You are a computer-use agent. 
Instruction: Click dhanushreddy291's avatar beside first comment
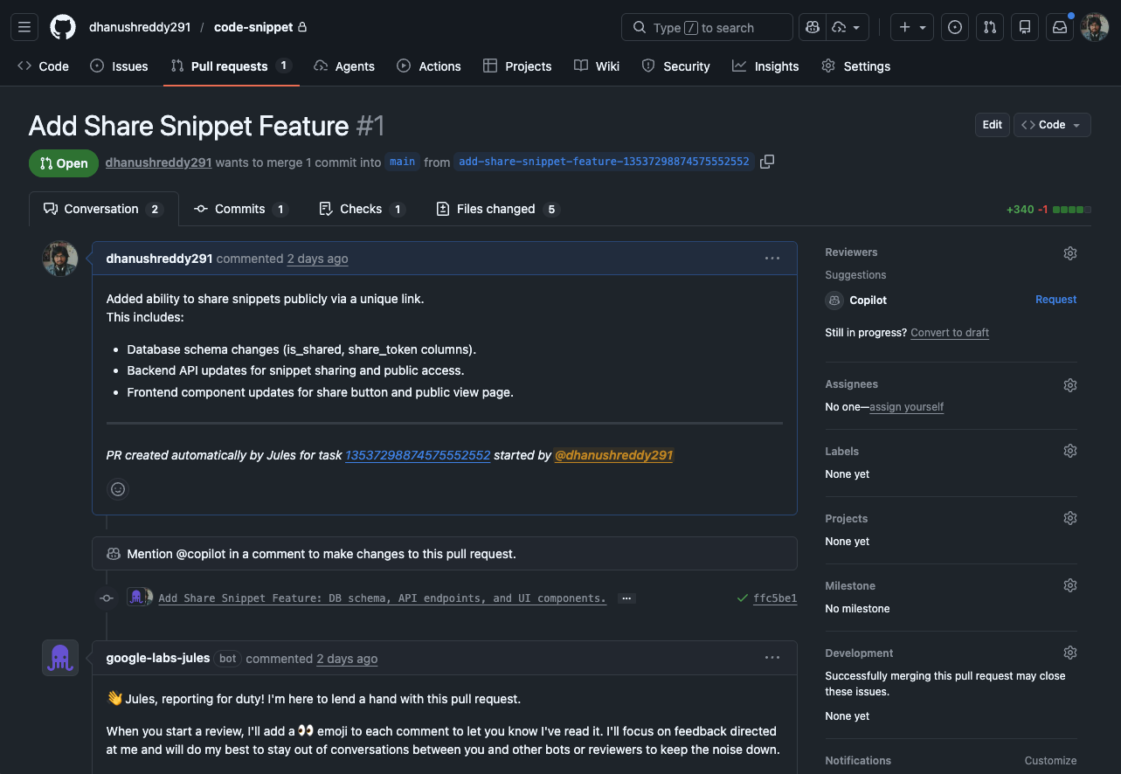click(x=60, y=259)
